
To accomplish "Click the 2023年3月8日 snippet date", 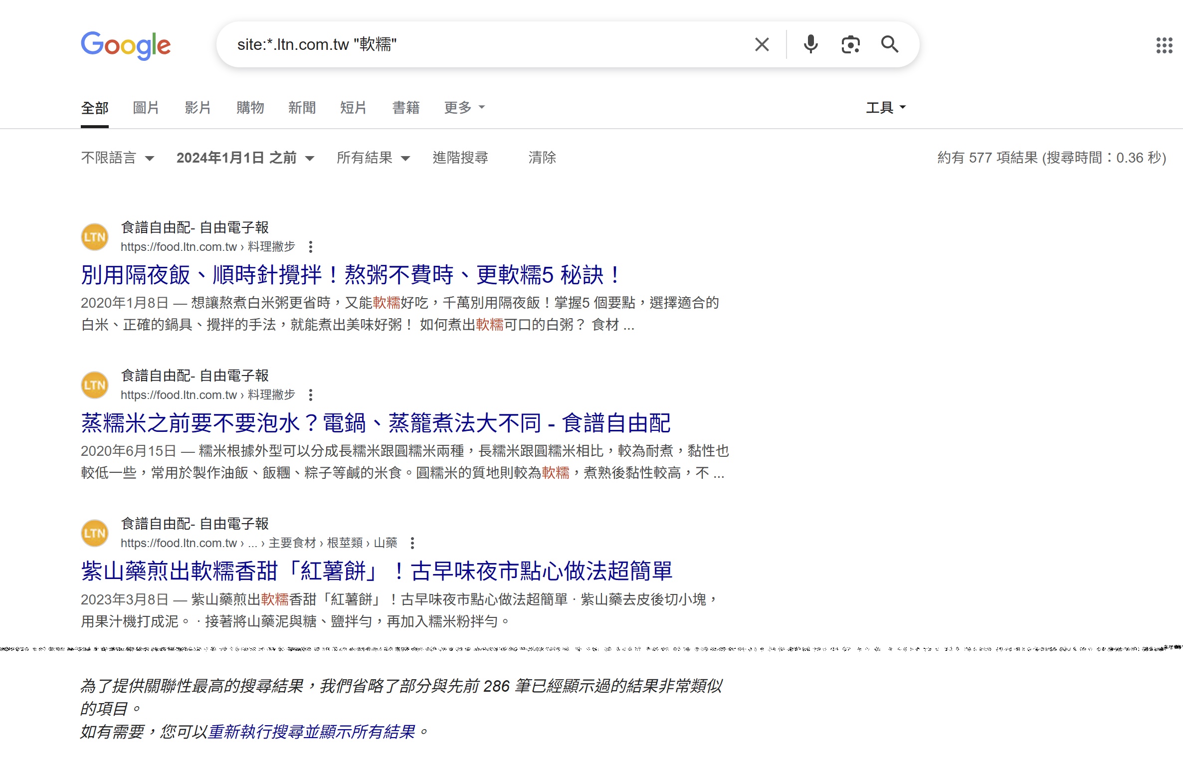I will click(x=125, y=599).
